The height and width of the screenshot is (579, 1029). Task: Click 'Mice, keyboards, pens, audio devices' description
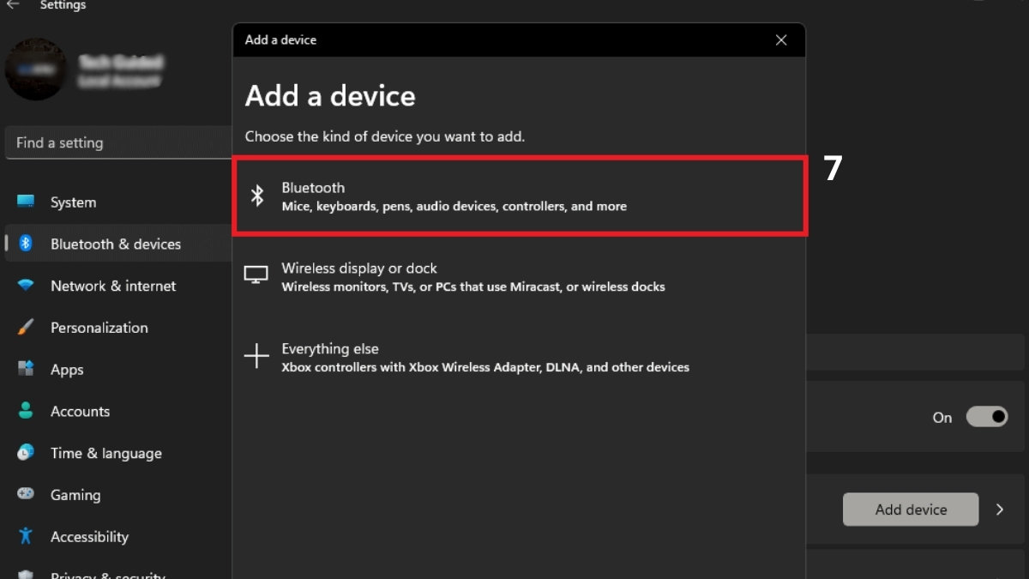pos(454,206)
